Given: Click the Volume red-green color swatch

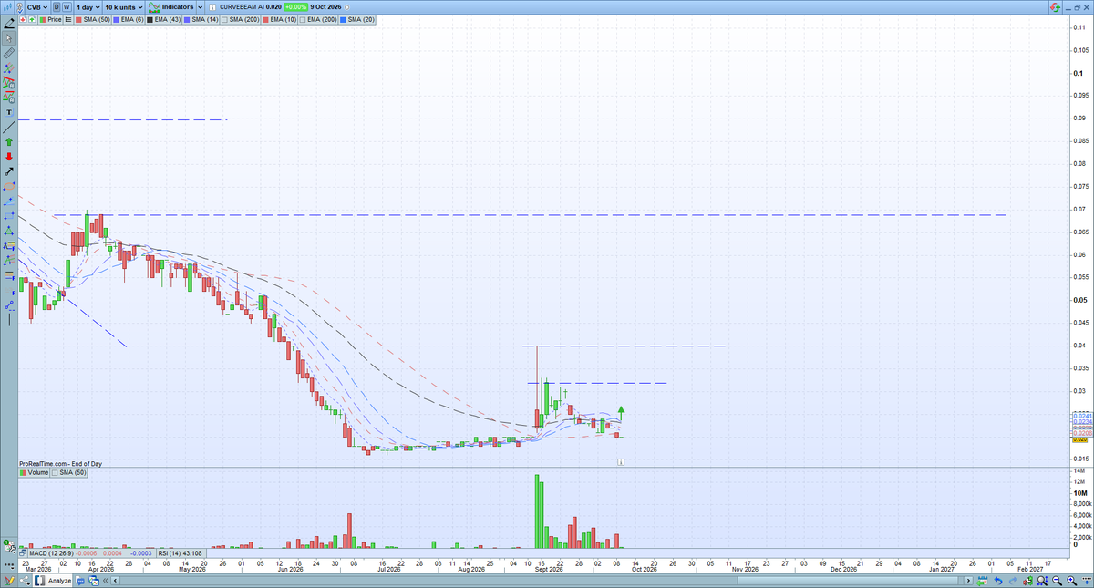Looking at the screenshot, I should click(23, 473).
